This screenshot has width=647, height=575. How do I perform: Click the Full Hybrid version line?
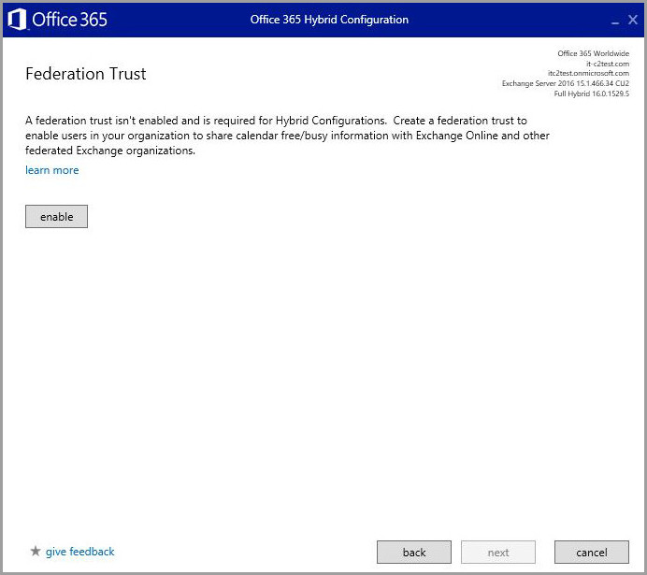coord(591,93)
